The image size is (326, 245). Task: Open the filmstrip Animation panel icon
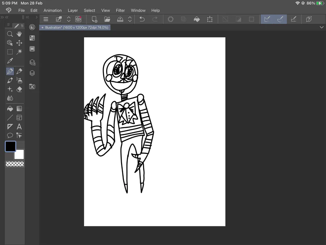(x=32, y=49)
